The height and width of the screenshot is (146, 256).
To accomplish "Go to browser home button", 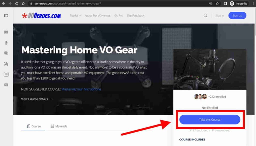I will point(23,3).
